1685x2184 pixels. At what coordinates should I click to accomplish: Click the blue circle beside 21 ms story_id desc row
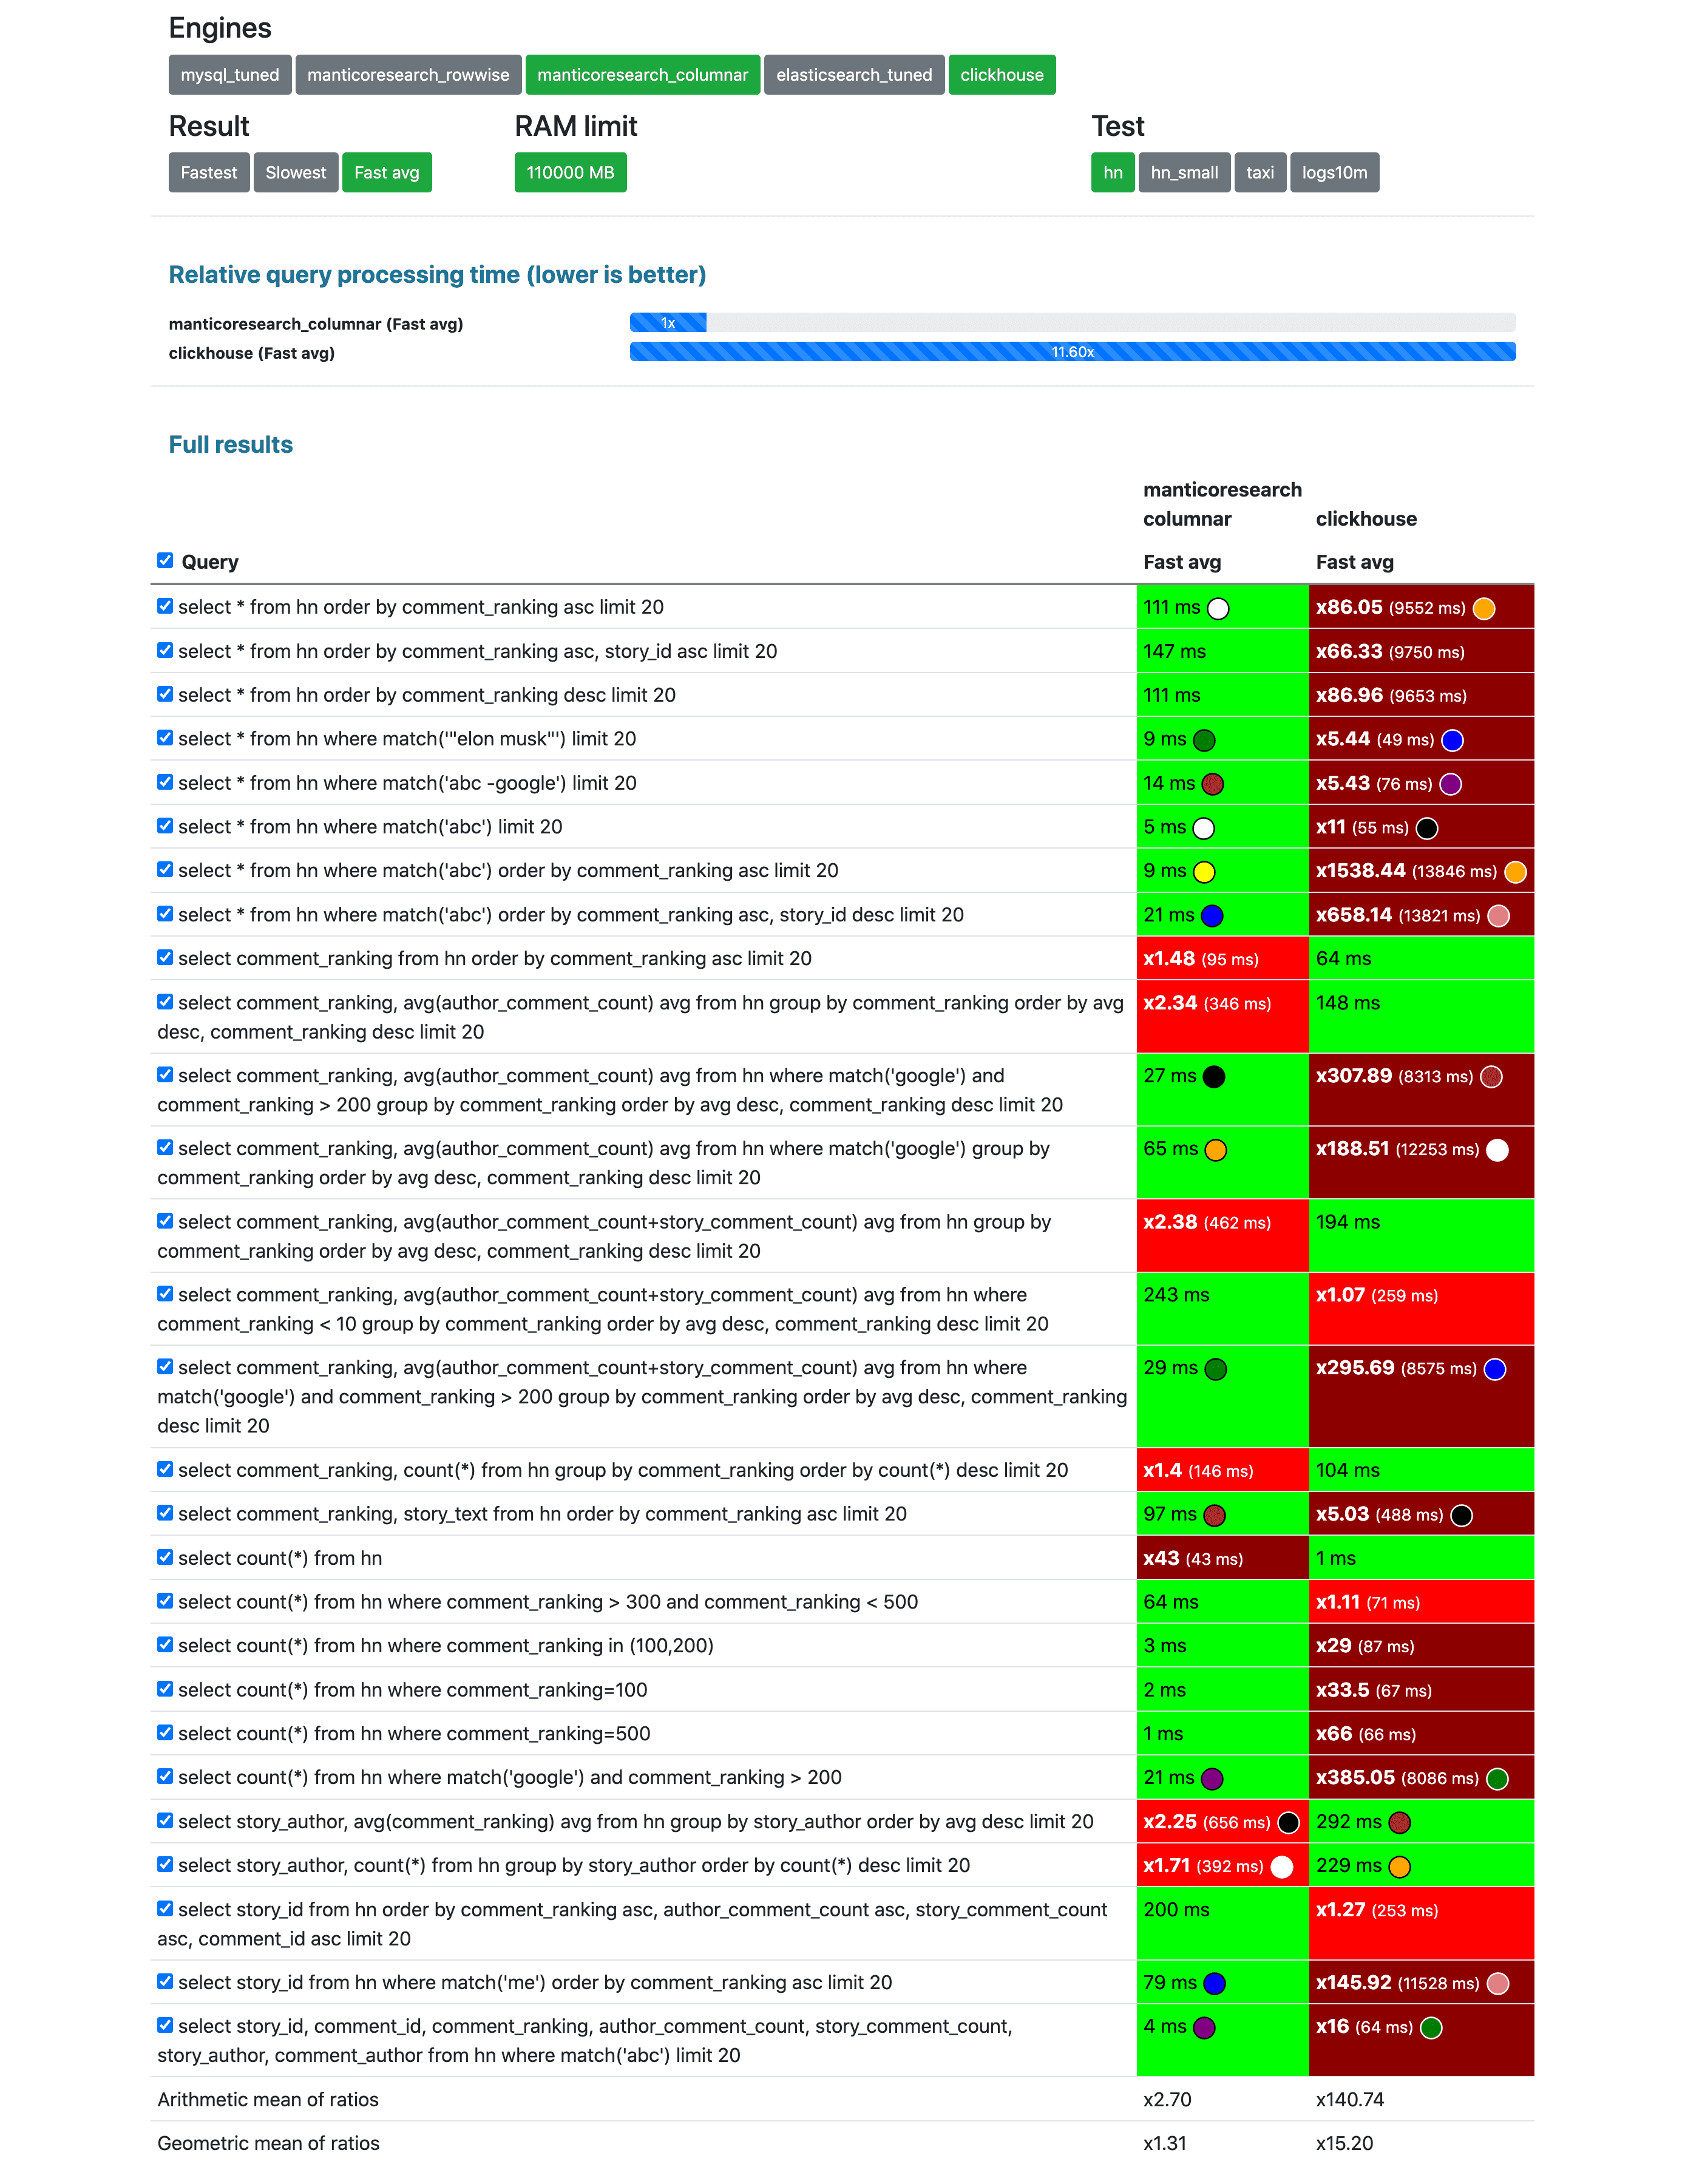click(x=1212, y=916)
